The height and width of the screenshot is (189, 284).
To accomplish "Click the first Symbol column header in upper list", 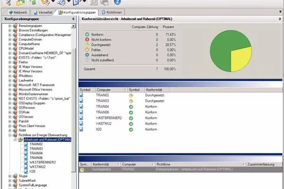I will click(87, 90).
